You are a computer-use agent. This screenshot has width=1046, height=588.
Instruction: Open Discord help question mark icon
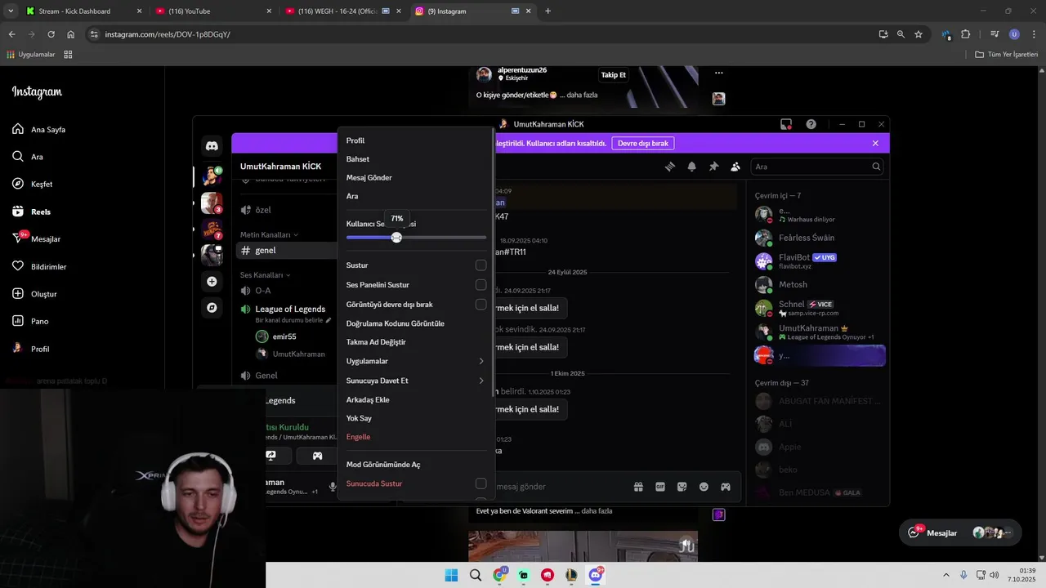tap(811, 124)
